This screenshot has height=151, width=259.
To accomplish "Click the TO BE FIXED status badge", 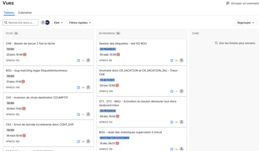I will tap(107, 80).
